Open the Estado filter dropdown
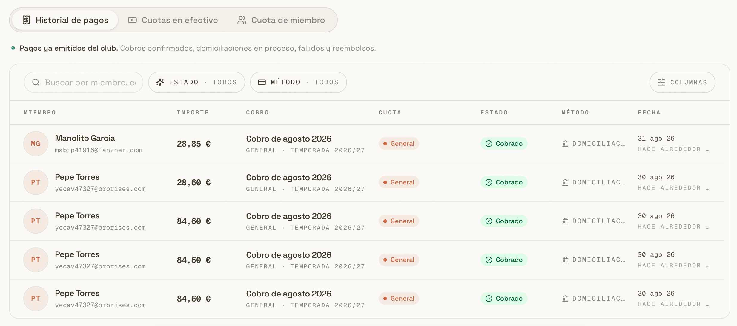The width and height of the screenshot is (737, 326). (196, 82)
